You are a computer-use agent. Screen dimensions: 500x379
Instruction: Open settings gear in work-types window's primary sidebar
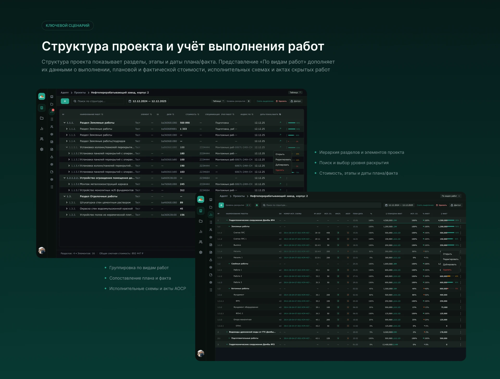click(x=201, y=252)
